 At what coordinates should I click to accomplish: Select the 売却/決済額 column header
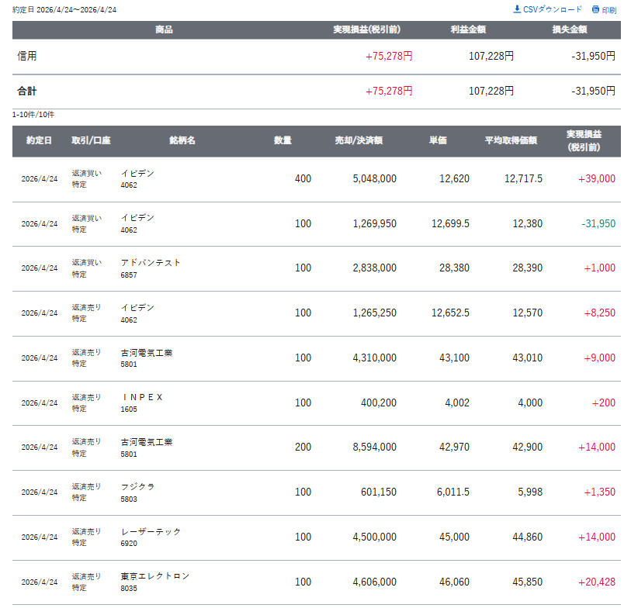(x=358, y=141)
